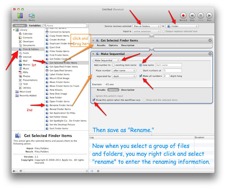Select the Mail category
The width and height of the screenshot is (226, 189).
coord(25,61)
